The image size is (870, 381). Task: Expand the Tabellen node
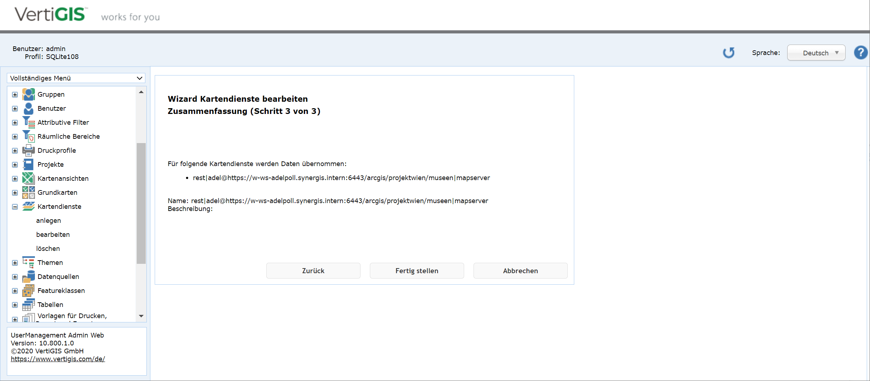click(15, 305)
